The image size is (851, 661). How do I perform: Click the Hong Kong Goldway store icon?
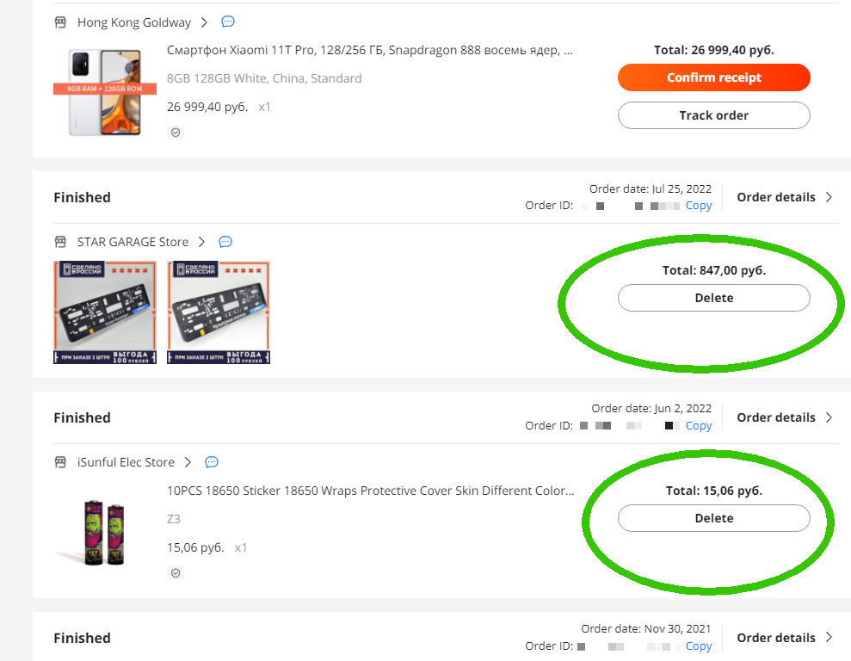pyautogui.click(x=60, y=22)
